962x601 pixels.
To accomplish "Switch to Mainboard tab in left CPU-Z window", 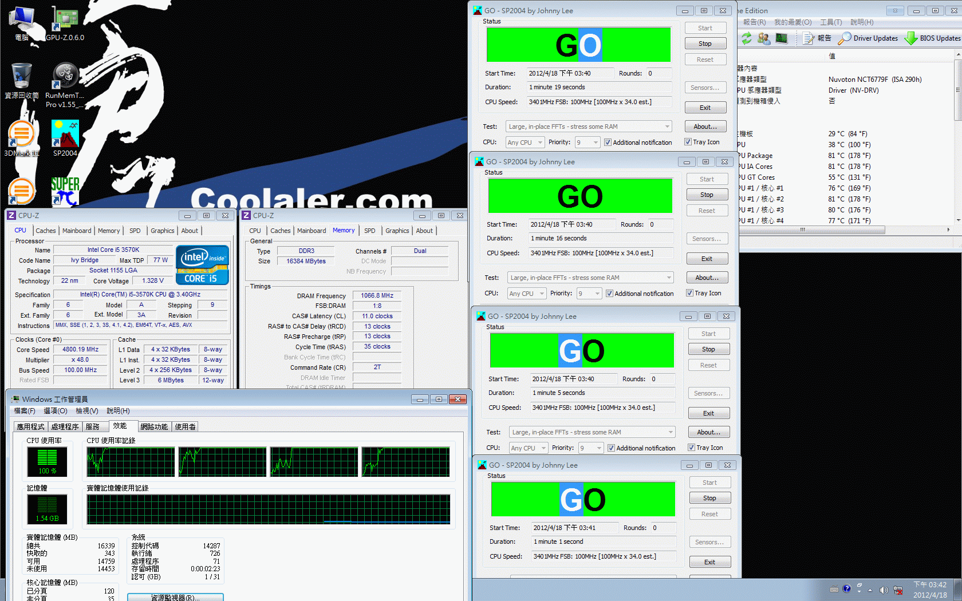I will pos(77,231).
